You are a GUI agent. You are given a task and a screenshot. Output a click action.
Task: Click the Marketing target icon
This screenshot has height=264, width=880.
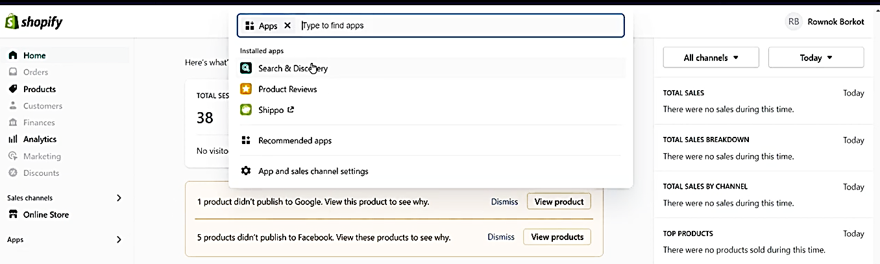pos(12,156)
